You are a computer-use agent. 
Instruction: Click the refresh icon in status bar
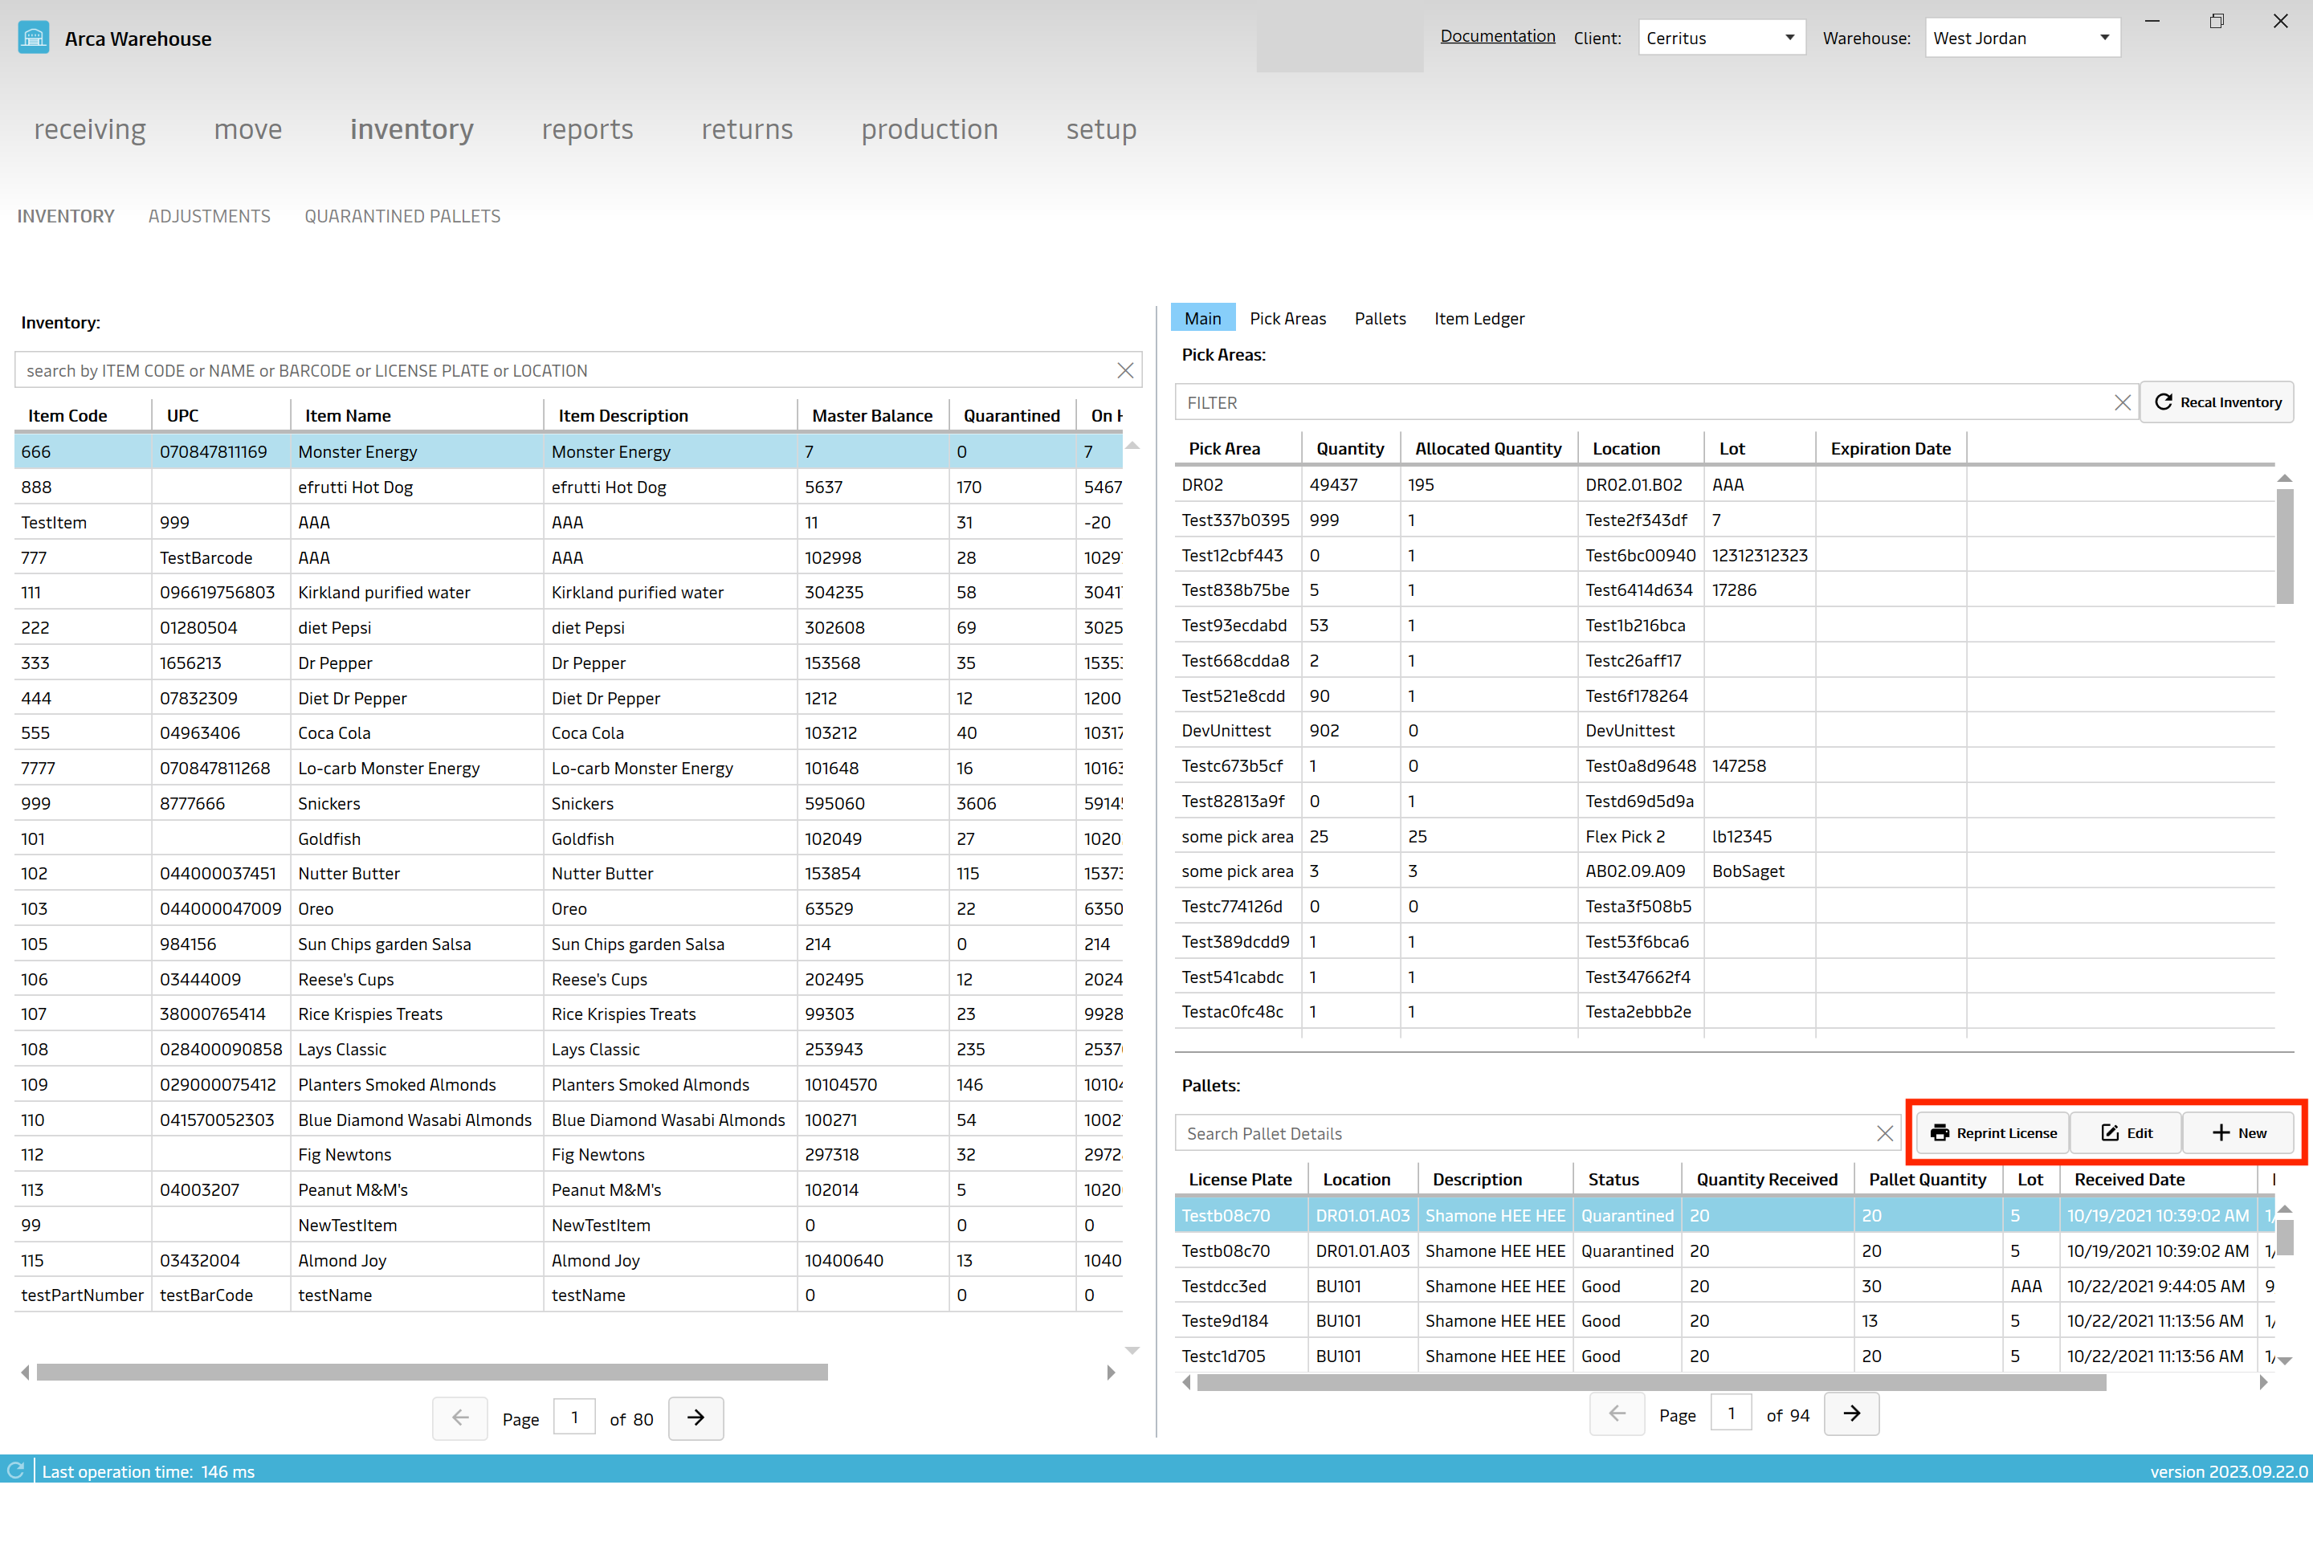coord(16,1471)
